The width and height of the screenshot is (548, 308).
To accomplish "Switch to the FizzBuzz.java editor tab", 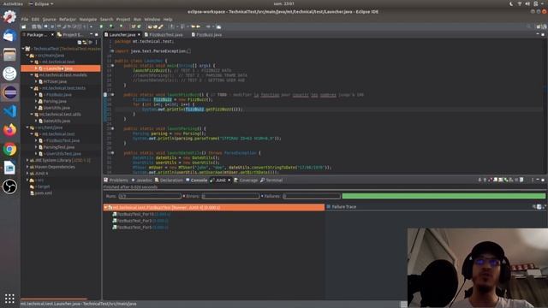I will point(206,34).
